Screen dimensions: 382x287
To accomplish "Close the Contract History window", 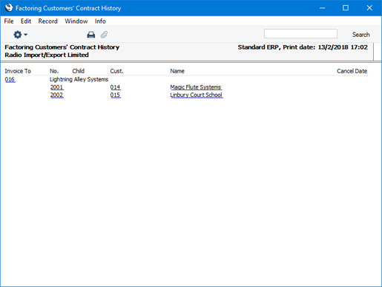I will tap(369, 8).
